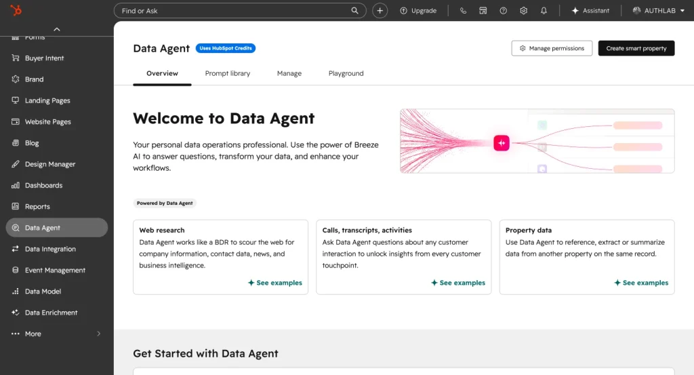This screenshot has height=375, width=694.
Task: Click the Upgrade button
Action: tap(418, 11)
